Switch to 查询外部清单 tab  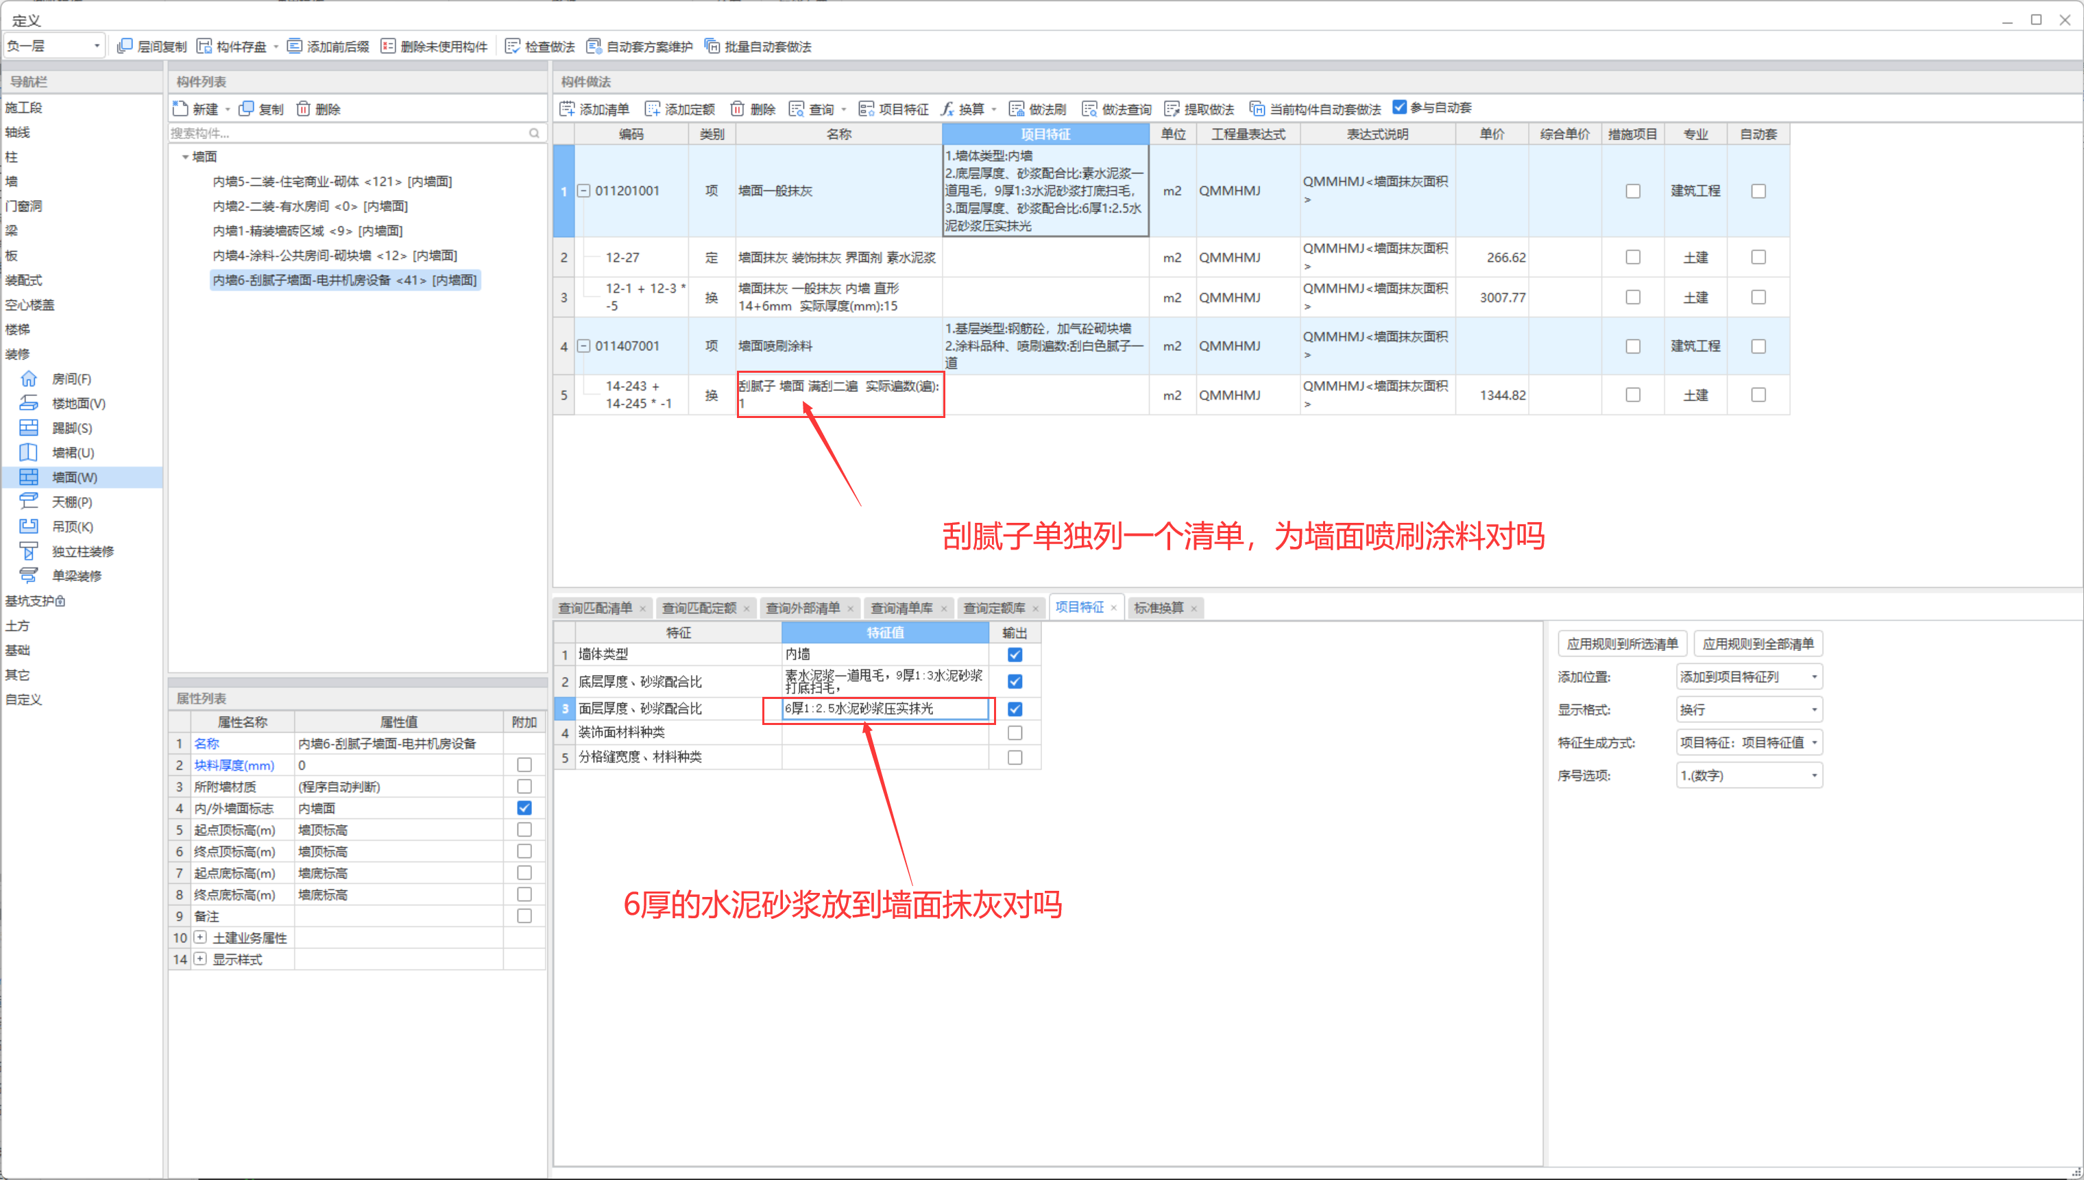[803, 608]
